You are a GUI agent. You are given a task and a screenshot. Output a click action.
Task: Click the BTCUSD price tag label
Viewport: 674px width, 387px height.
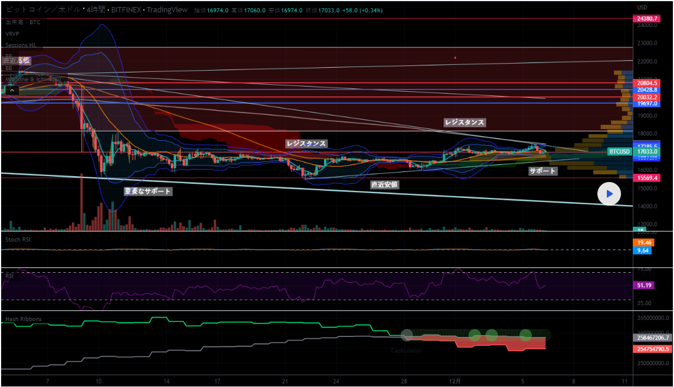pyautogui.click(x=619, y=151)
